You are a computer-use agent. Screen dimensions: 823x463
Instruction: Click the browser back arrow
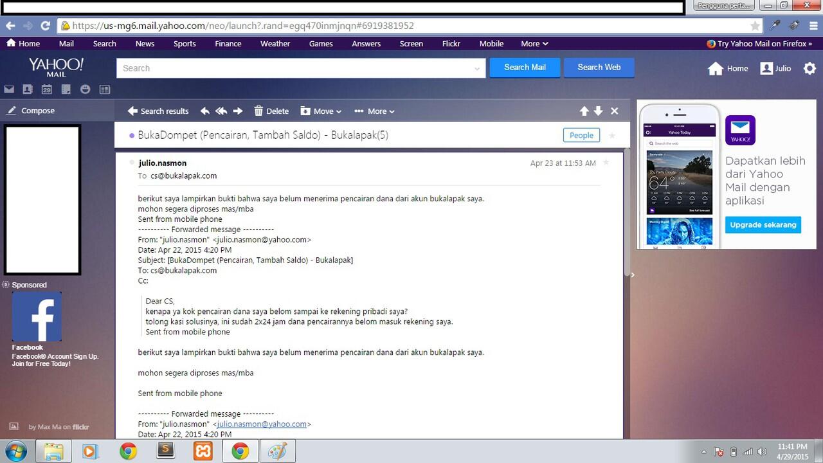[x=10, y=26]
